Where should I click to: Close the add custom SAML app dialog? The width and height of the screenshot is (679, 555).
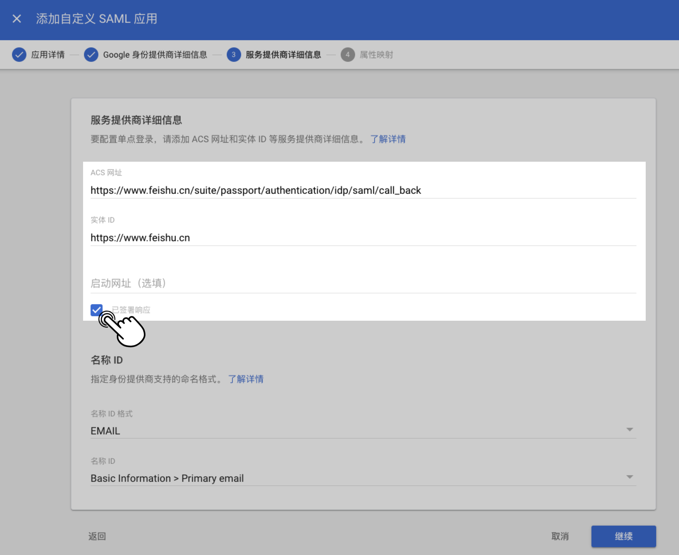tap(16, 19)
